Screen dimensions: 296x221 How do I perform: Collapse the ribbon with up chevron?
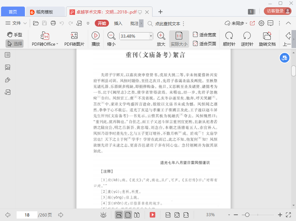click(288, 23)
